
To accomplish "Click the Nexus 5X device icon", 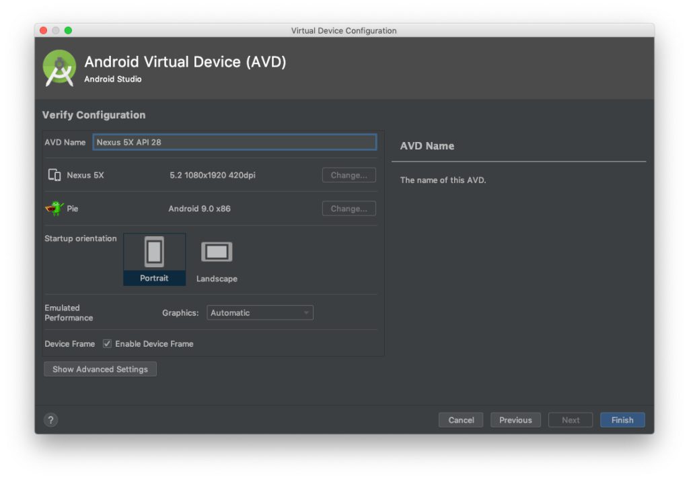I will click(x=55, y=175).
